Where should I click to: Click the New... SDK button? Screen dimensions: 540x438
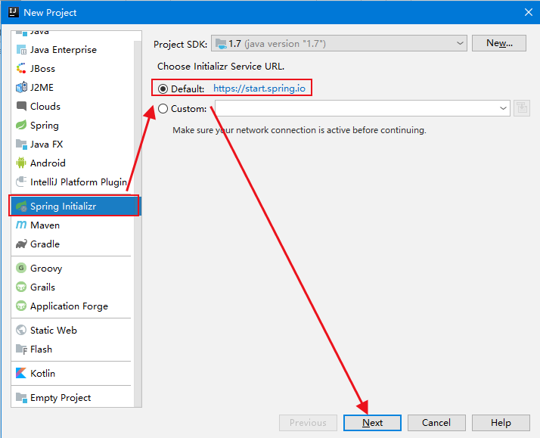click(x=499, y=43)
